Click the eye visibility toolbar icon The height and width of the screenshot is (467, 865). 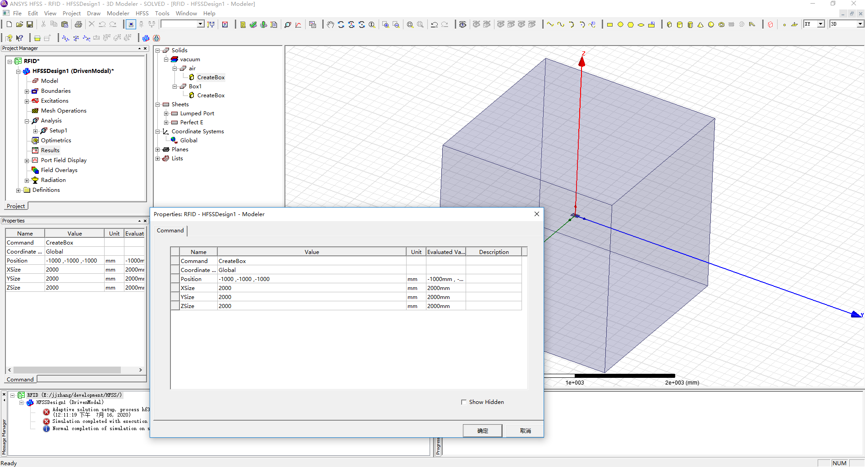[x=462, y=24]
